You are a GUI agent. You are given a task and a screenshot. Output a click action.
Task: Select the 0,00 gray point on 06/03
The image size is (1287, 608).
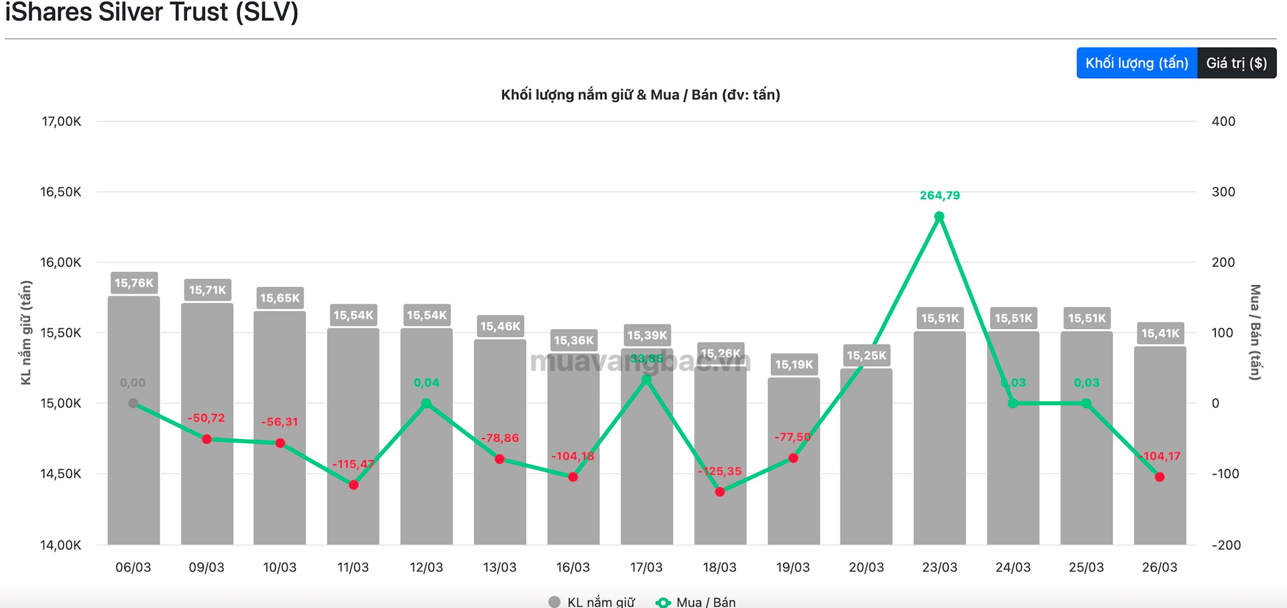pyautogui.click(x=133, y=404)
